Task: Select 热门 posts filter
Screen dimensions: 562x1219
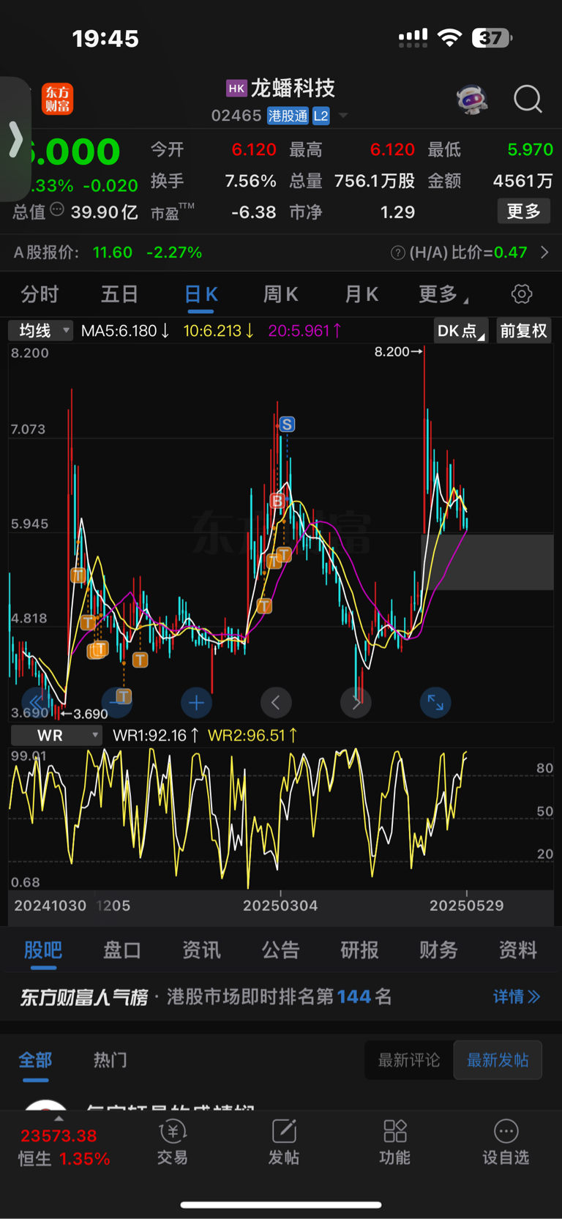Action: point(110,1060)
